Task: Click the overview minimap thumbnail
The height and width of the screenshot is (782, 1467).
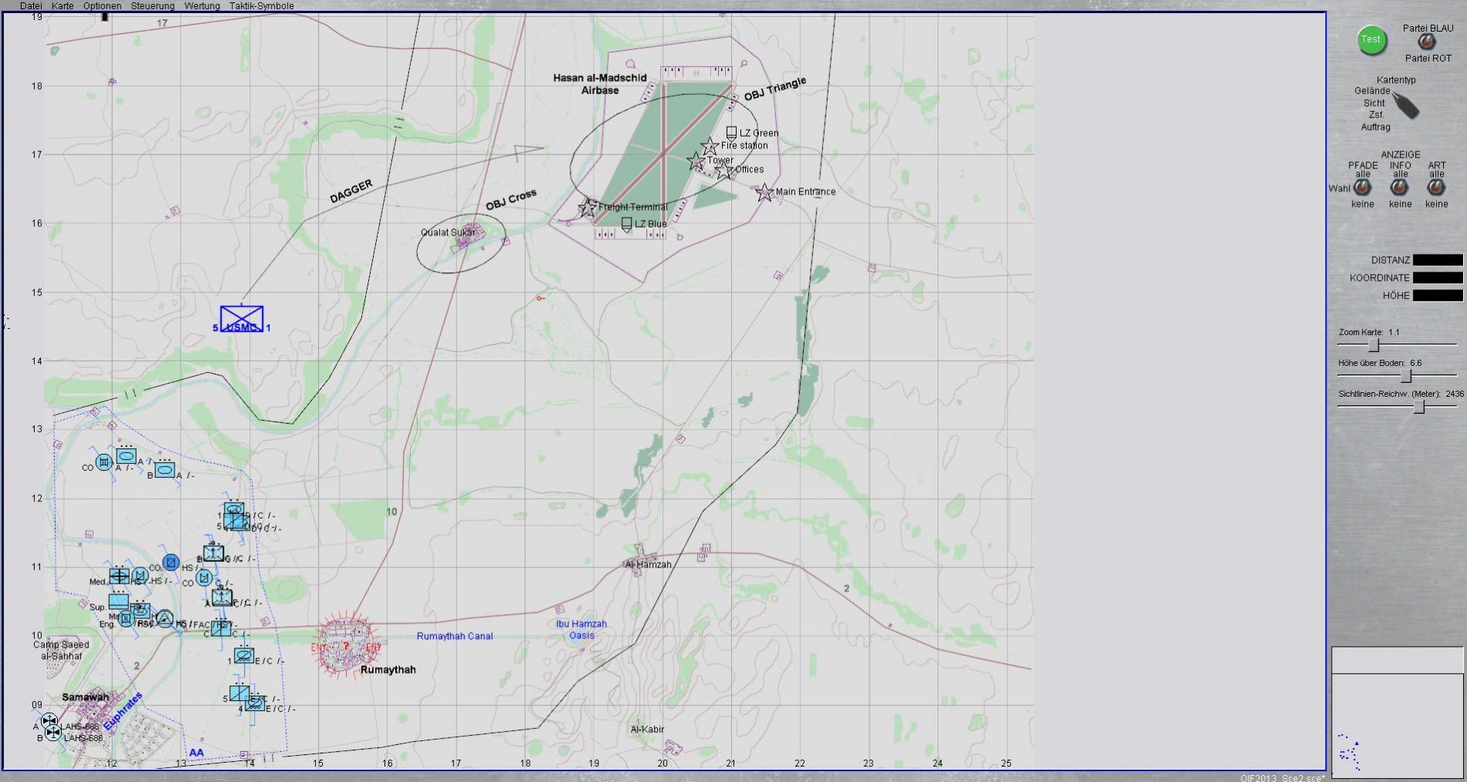Action: [x=1396, y=723]
